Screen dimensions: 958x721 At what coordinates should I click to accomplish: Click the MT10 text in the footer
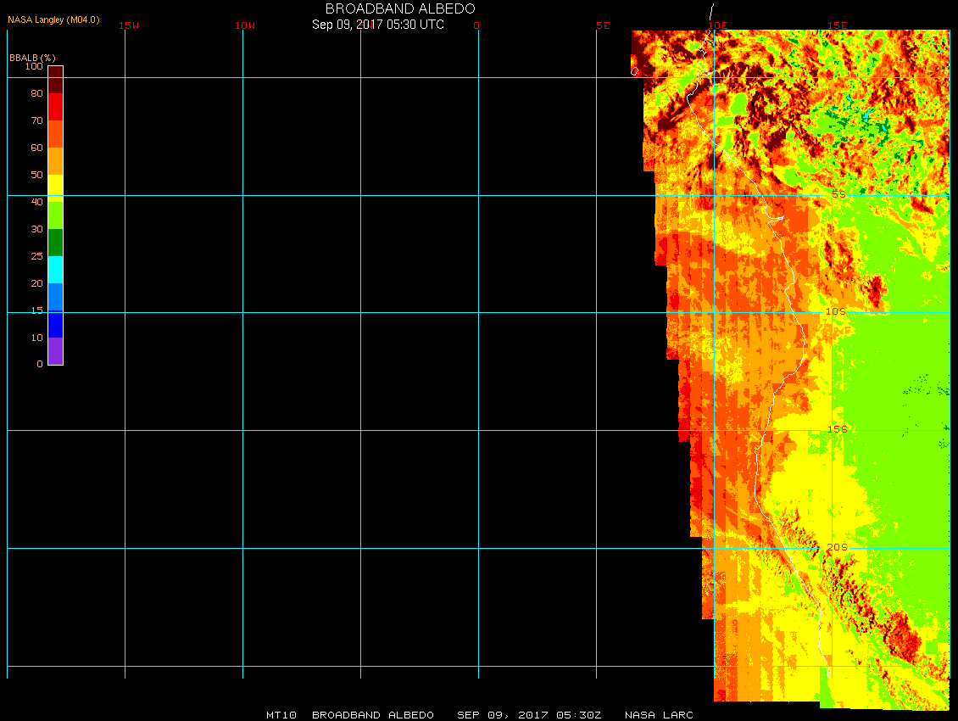(281, 715)
